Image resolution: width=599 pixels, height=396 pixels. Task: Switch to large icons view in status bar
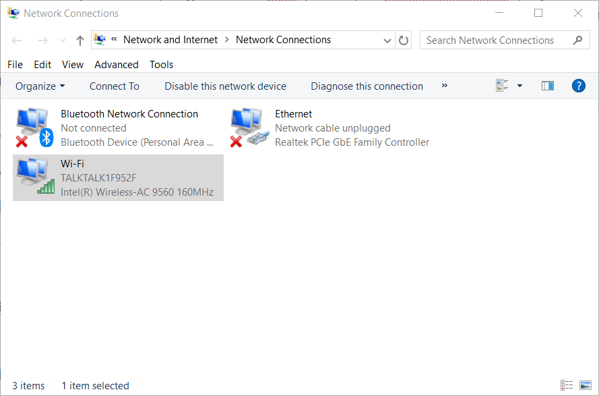pyautogui.click(x=585, y=385)
